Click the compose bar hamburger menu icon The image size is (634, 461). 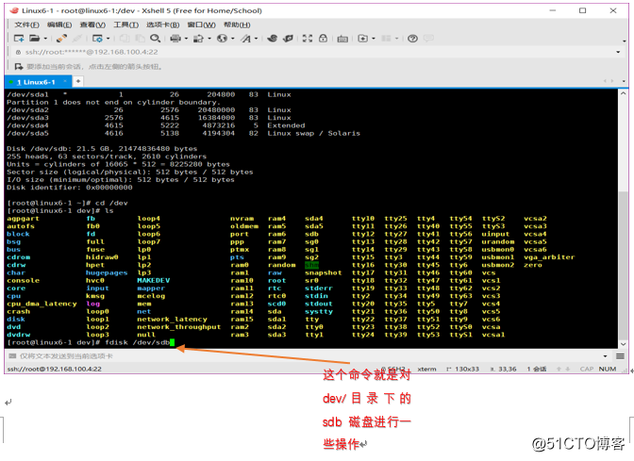pyautogui.click(x=620, y=356)
